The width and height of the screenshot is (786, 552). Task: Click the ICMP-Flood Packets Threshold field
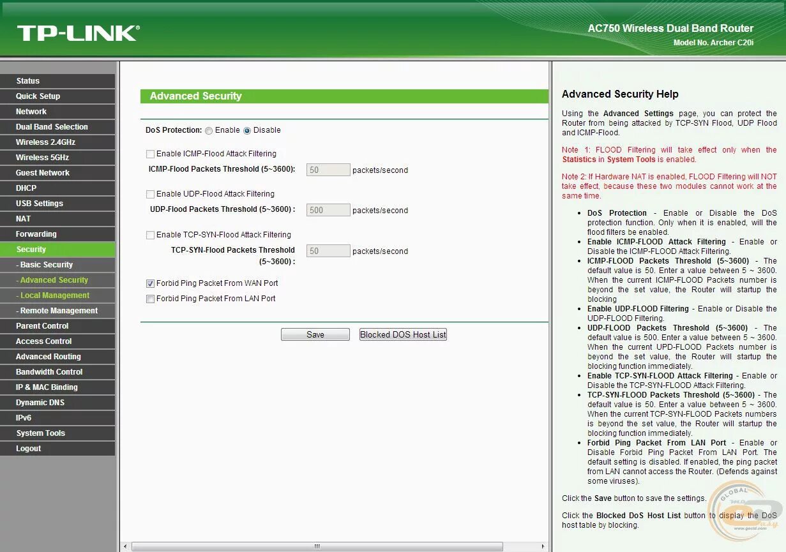point(328,170)
